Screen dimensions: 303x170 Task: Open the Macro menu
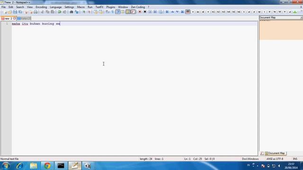81,7
